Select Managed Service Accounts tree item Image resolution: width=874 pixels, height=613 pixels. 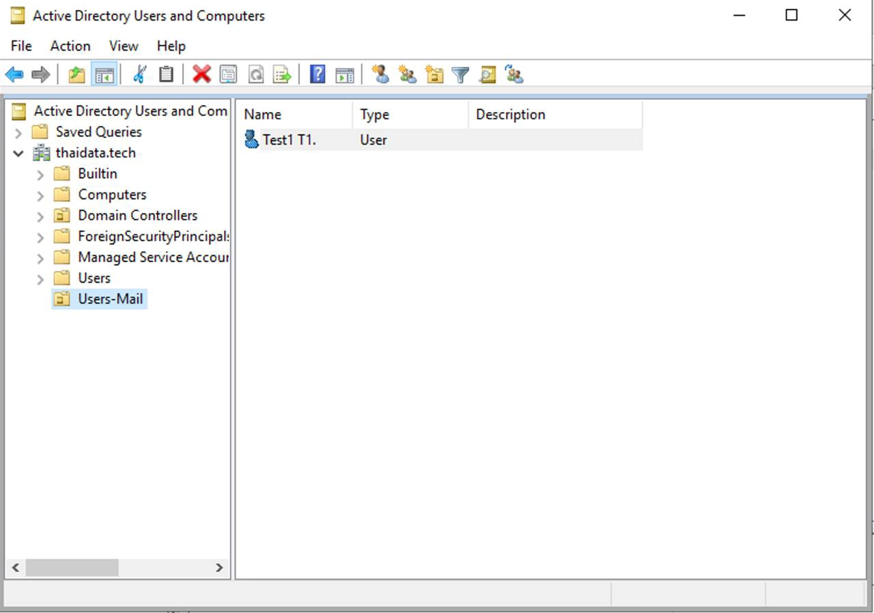152,257
